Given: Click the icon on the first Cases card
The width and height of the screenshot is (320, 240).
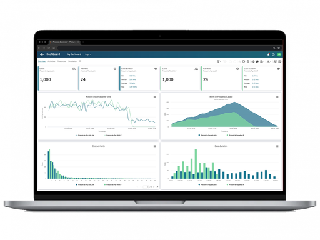Looking at the screenshot, I should [74, 69].
